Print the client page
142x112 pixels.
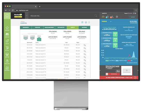pyautogui.click(x=86, y=22)
